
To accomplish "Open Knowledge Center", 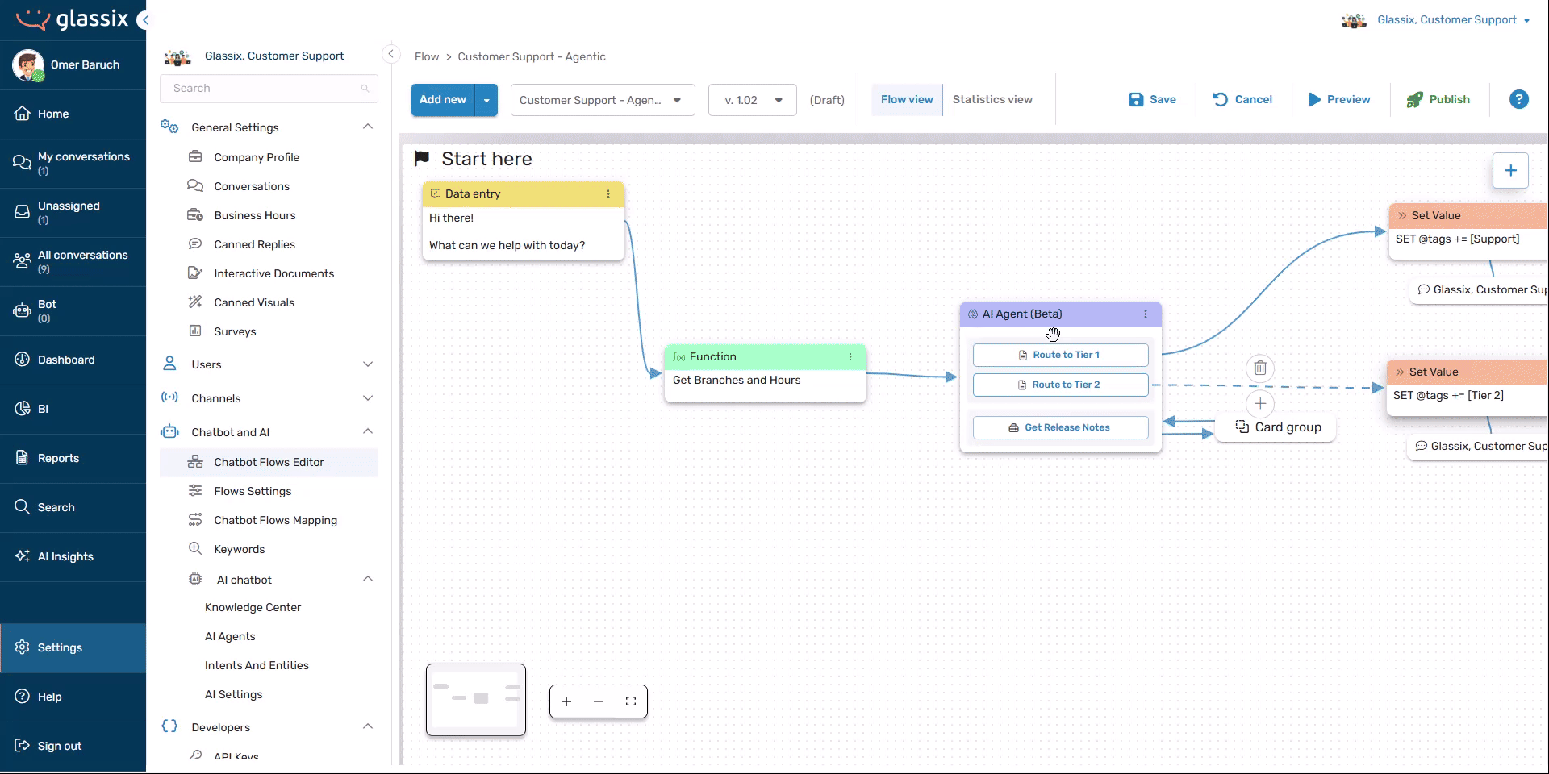I will coord(253,607).
